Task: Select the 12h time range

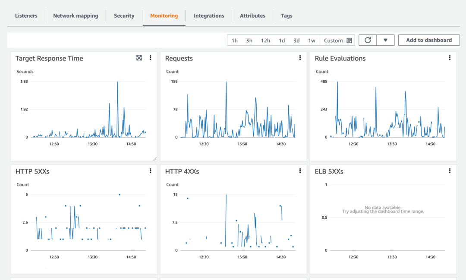Action: click(x=265, y=40)
